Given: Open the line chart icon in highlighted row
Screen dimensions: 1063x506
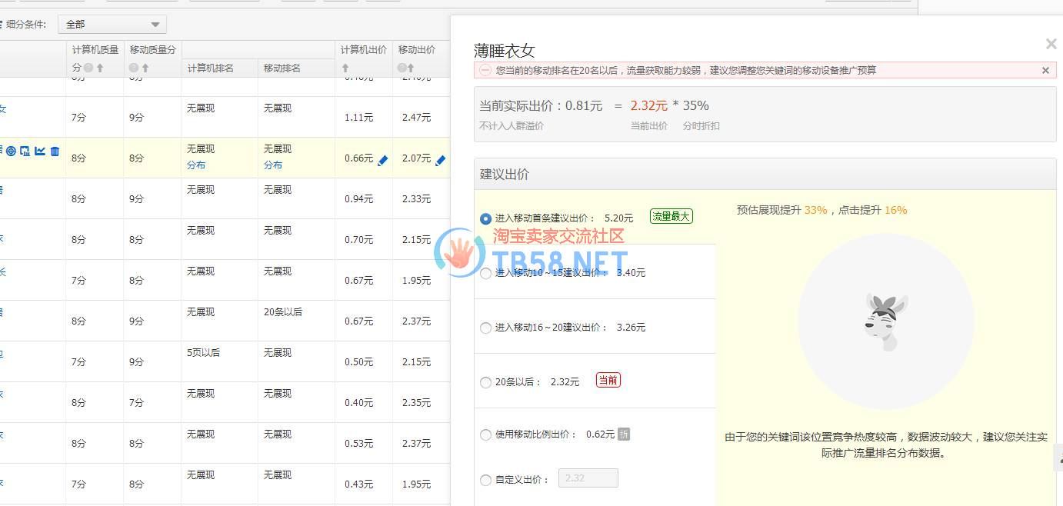Looking at the screenshot, I should point(40,151).
